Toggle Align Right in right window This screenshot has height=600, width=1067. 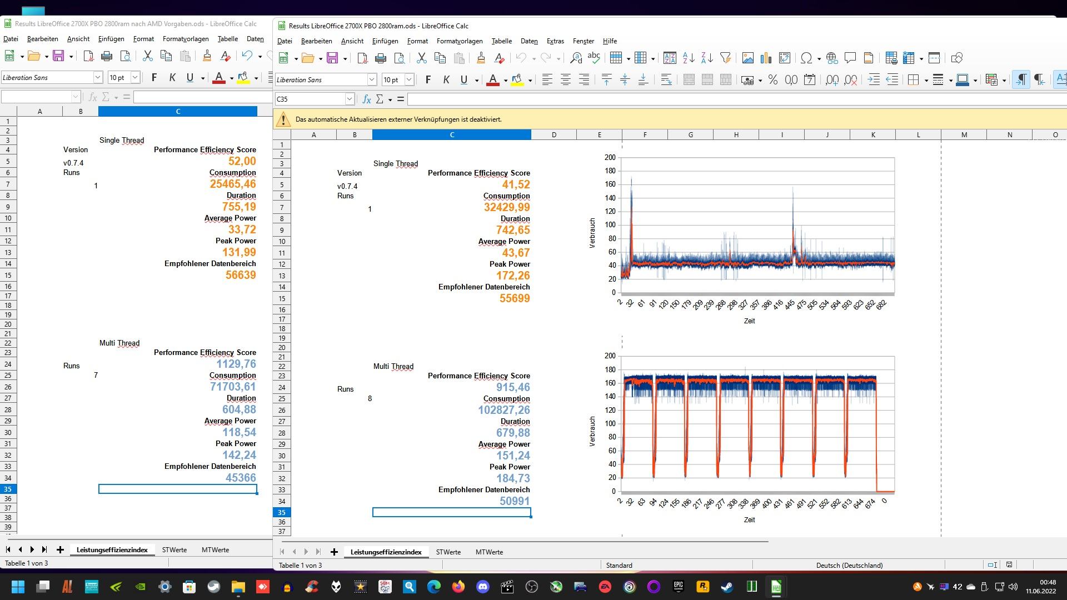coord(584,79)
